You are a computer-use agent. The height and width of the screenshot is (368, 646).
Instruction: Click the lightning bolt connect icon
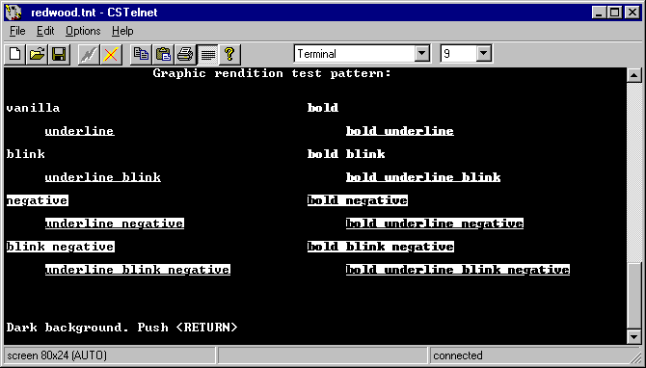[x=89, y=54]
